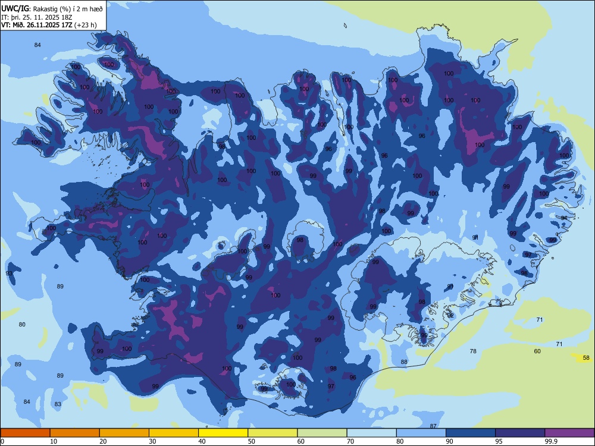The image size is (595, 446).
Task: Click the legend tick label '30'
Action: point(152,441)
